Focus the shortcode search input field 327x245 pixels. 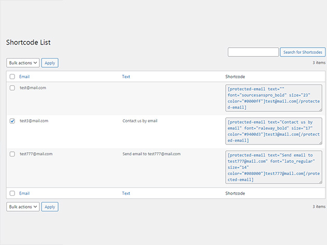253,52
